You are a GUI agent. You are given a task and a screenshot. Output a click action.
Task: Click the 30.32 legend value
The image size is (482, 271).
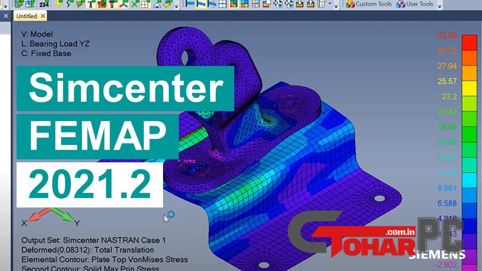click(447, 50)
